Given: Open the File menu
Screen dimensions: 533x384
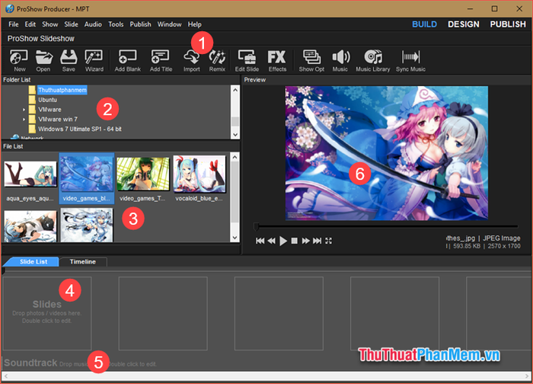Looking at the screenshot, I should [14, 24].
